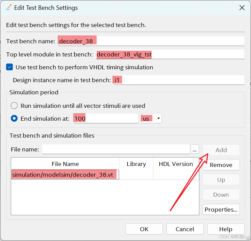The height and width of the screenshot is (241, 251).
Task: Click the File name input field
Action: pos(116,149)
